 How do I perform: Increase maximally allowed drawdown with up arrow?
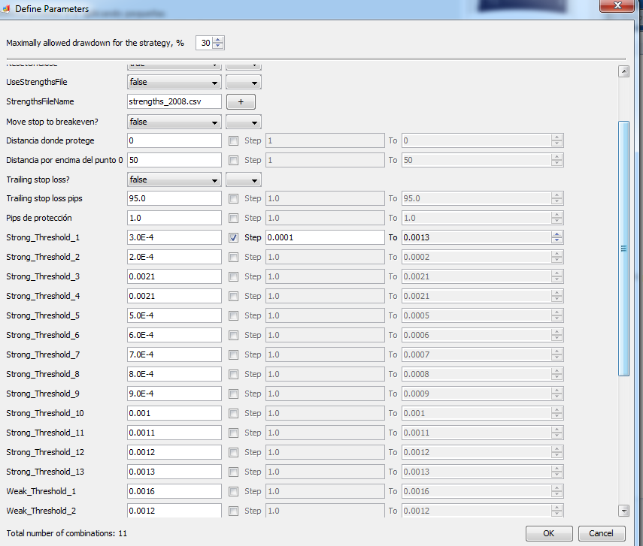218,40
